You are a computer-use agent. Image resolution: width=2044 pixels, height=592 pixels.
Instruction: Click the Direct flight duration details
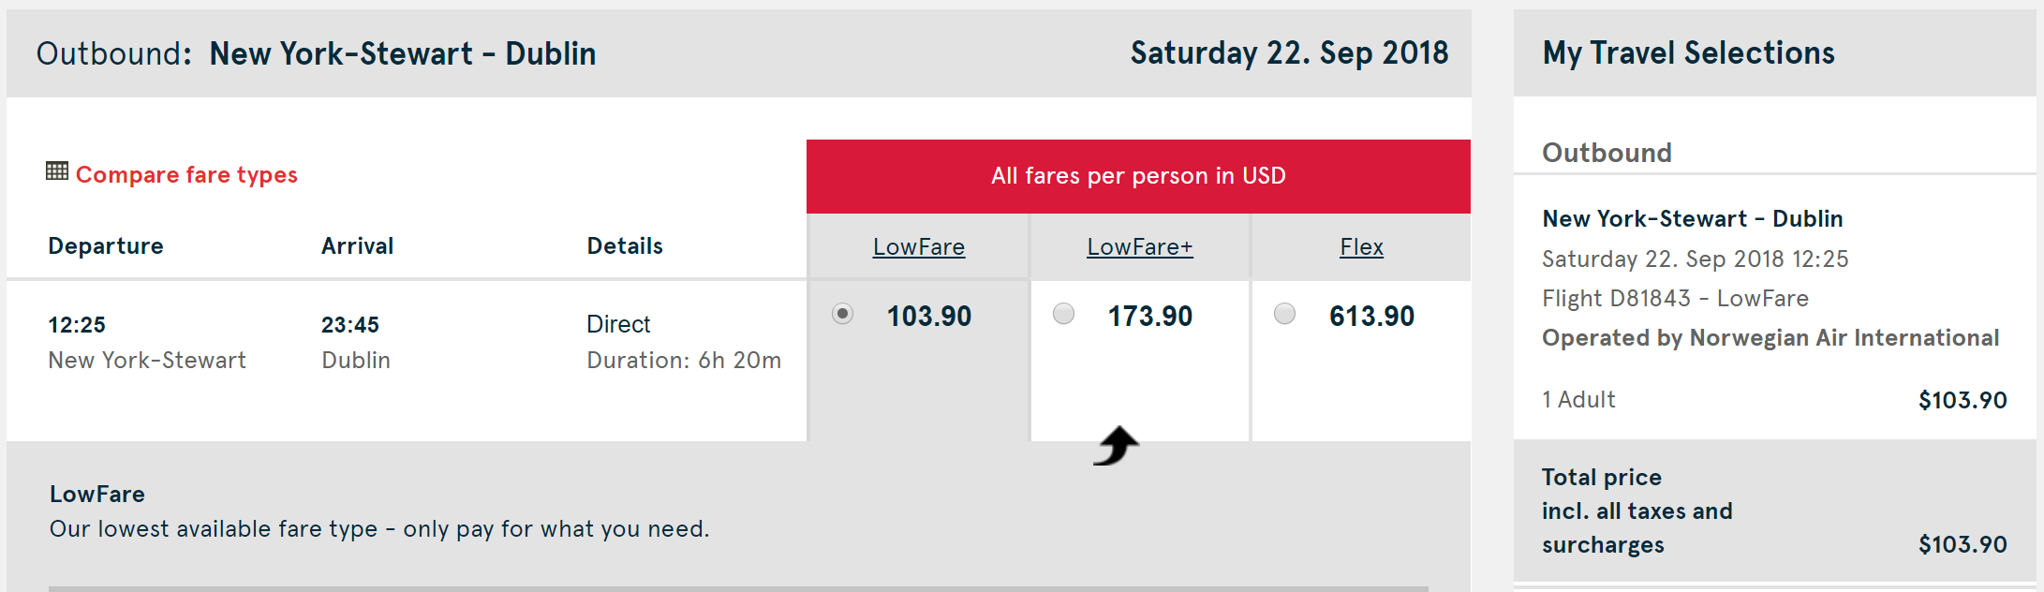coord(683,342)
